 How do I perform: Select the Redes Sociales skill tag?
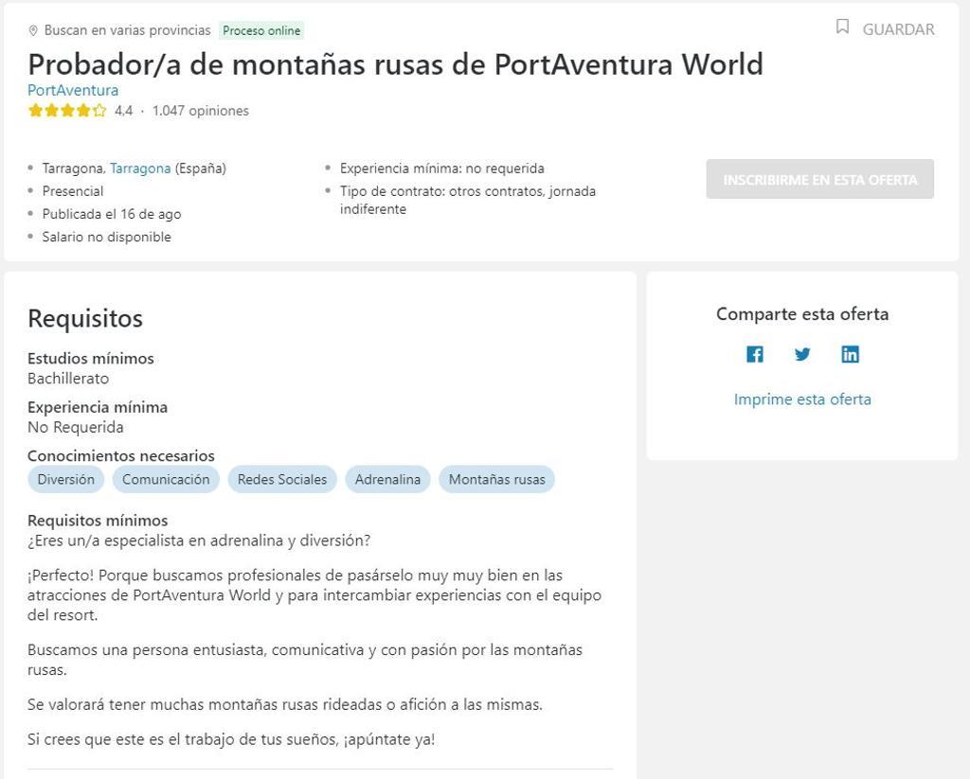pyautogui.click(x=281, y=479)
